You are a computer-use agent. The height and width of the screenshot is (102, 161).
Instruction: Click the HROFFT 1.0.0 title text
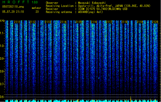click(x=20, y=2)
